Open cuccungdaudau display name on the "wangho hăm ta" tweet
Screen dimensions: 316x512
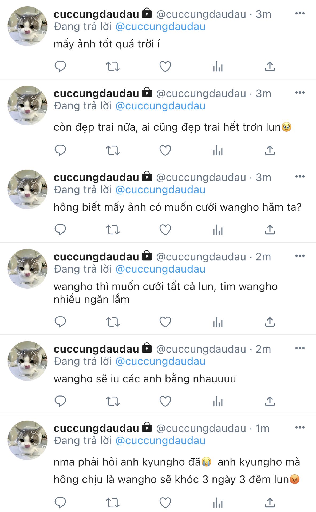[96, 177]
